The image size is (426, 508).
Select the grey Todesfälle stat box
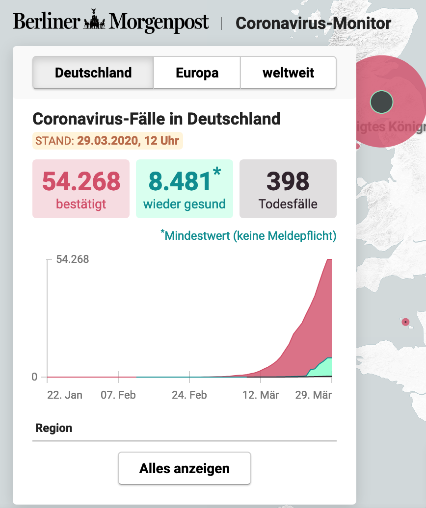point(288,189)
